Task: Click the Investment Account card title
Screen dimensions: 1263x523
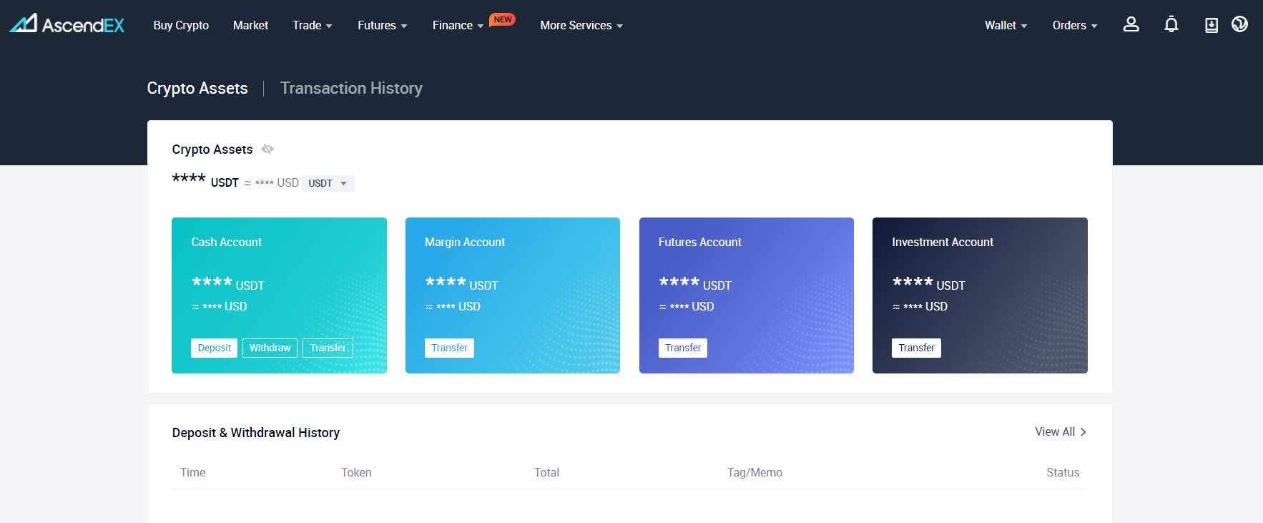Action: tap(943, 242)
